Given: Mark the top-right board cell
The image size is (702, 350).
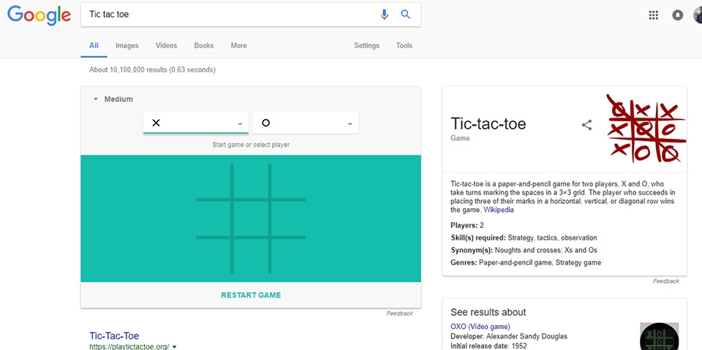Looking at the screenshot, I should point(289,180).
